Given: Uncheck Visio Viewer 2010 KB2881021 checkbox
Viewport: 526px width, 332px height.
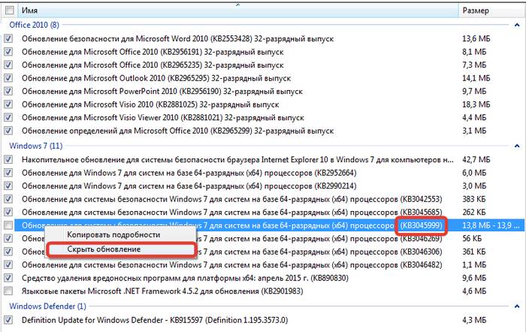Looking at the screenshot, I should click(x=8, y=117).
